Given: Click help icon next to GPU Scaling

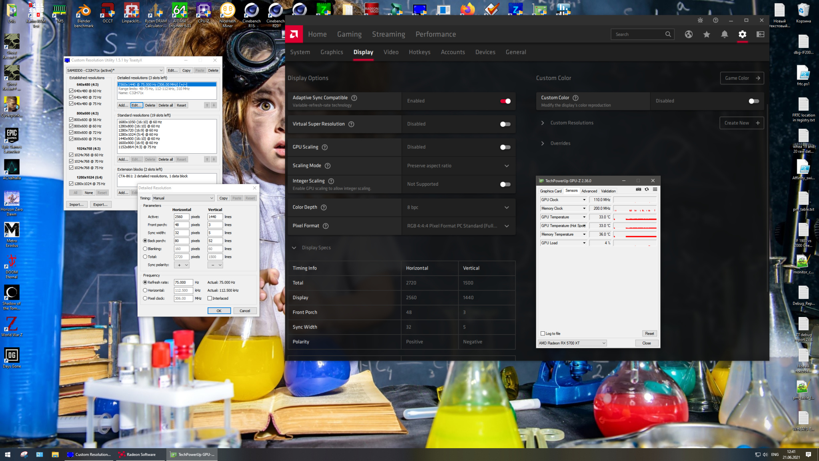Looking at the screenshot, I should click(x=325, y=147).
